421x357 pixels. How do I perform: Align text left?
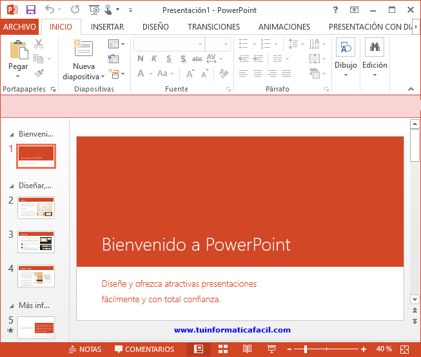click(244, 73)
